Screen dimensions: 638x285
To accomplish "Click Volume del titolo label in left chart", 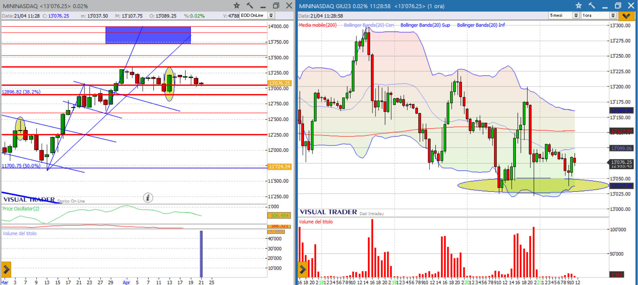I will [19, 233].
